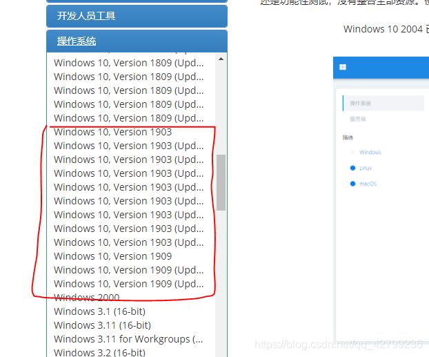
Task: Select Windows 10, Version 1909 without update
Action: 112,256
